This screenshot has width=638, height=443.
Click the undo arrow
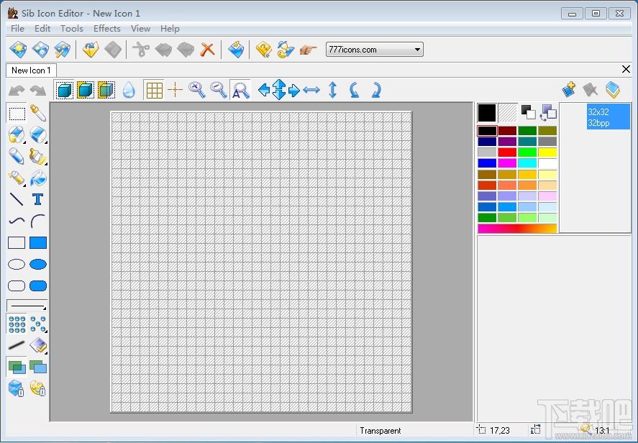pyautogui.click(x=17, y=91)
